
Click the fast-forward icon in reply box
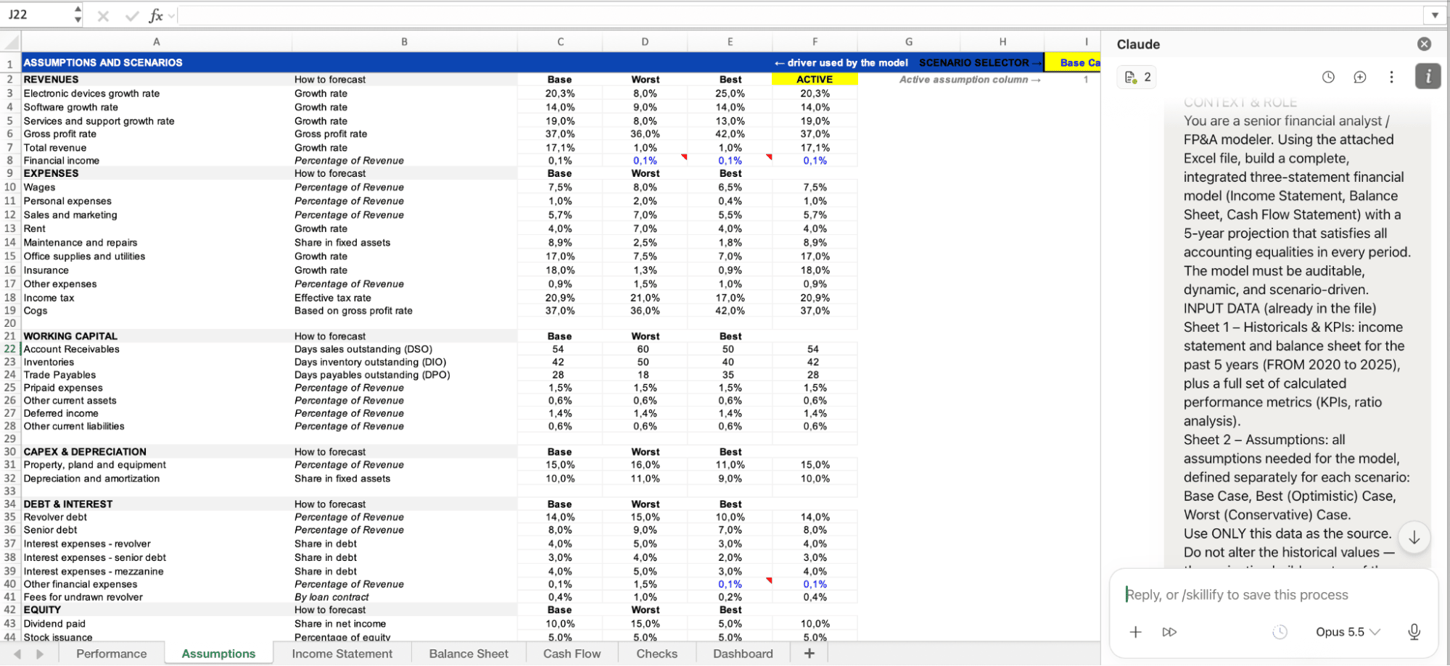tap(1169, 632)
